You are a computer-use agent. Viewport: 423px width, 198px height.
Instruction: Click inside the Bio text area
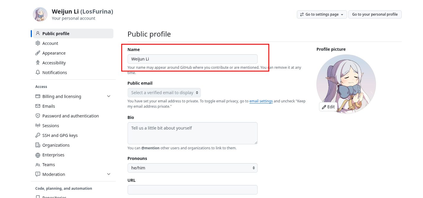(192, 133)
